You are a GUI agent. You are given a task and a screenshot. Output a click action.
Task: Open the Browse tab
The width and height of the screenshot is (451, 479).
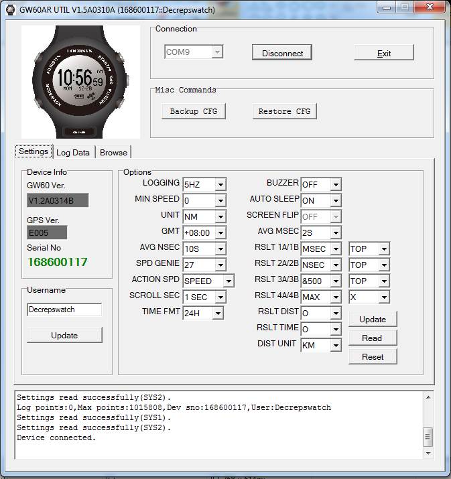click(113, 152)
